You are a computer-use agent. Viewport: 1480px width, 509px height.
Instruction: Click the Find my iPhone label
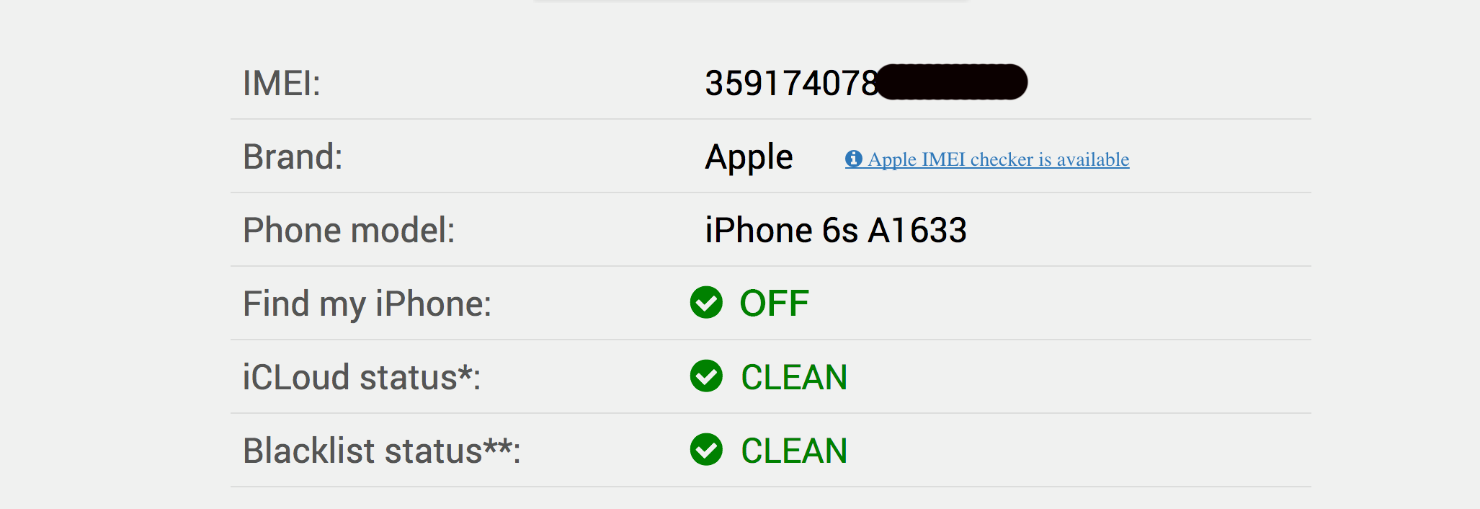[x=367, y=304]
